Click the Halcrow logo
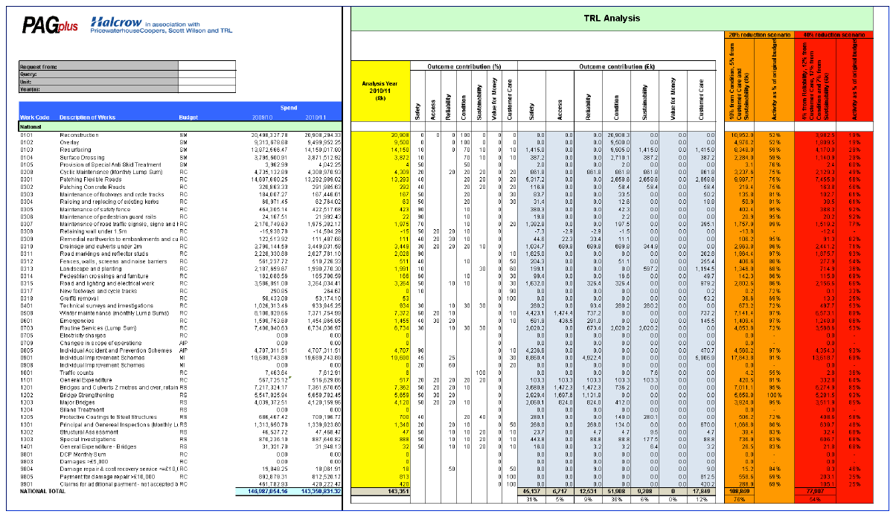This screenshot has width=896, height=517. click(113, 23)
